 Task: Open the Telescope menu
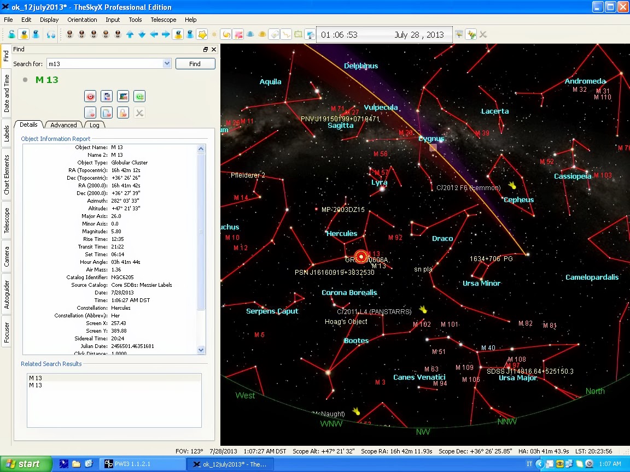tap(163, 20)
